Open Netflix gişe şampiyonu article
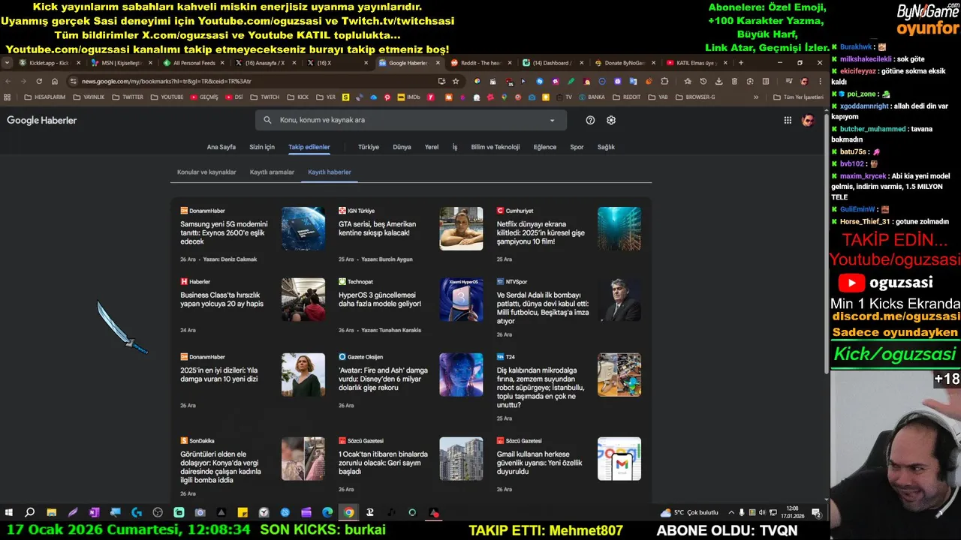Viewport: 961px width, 540px height. (541, 232)
